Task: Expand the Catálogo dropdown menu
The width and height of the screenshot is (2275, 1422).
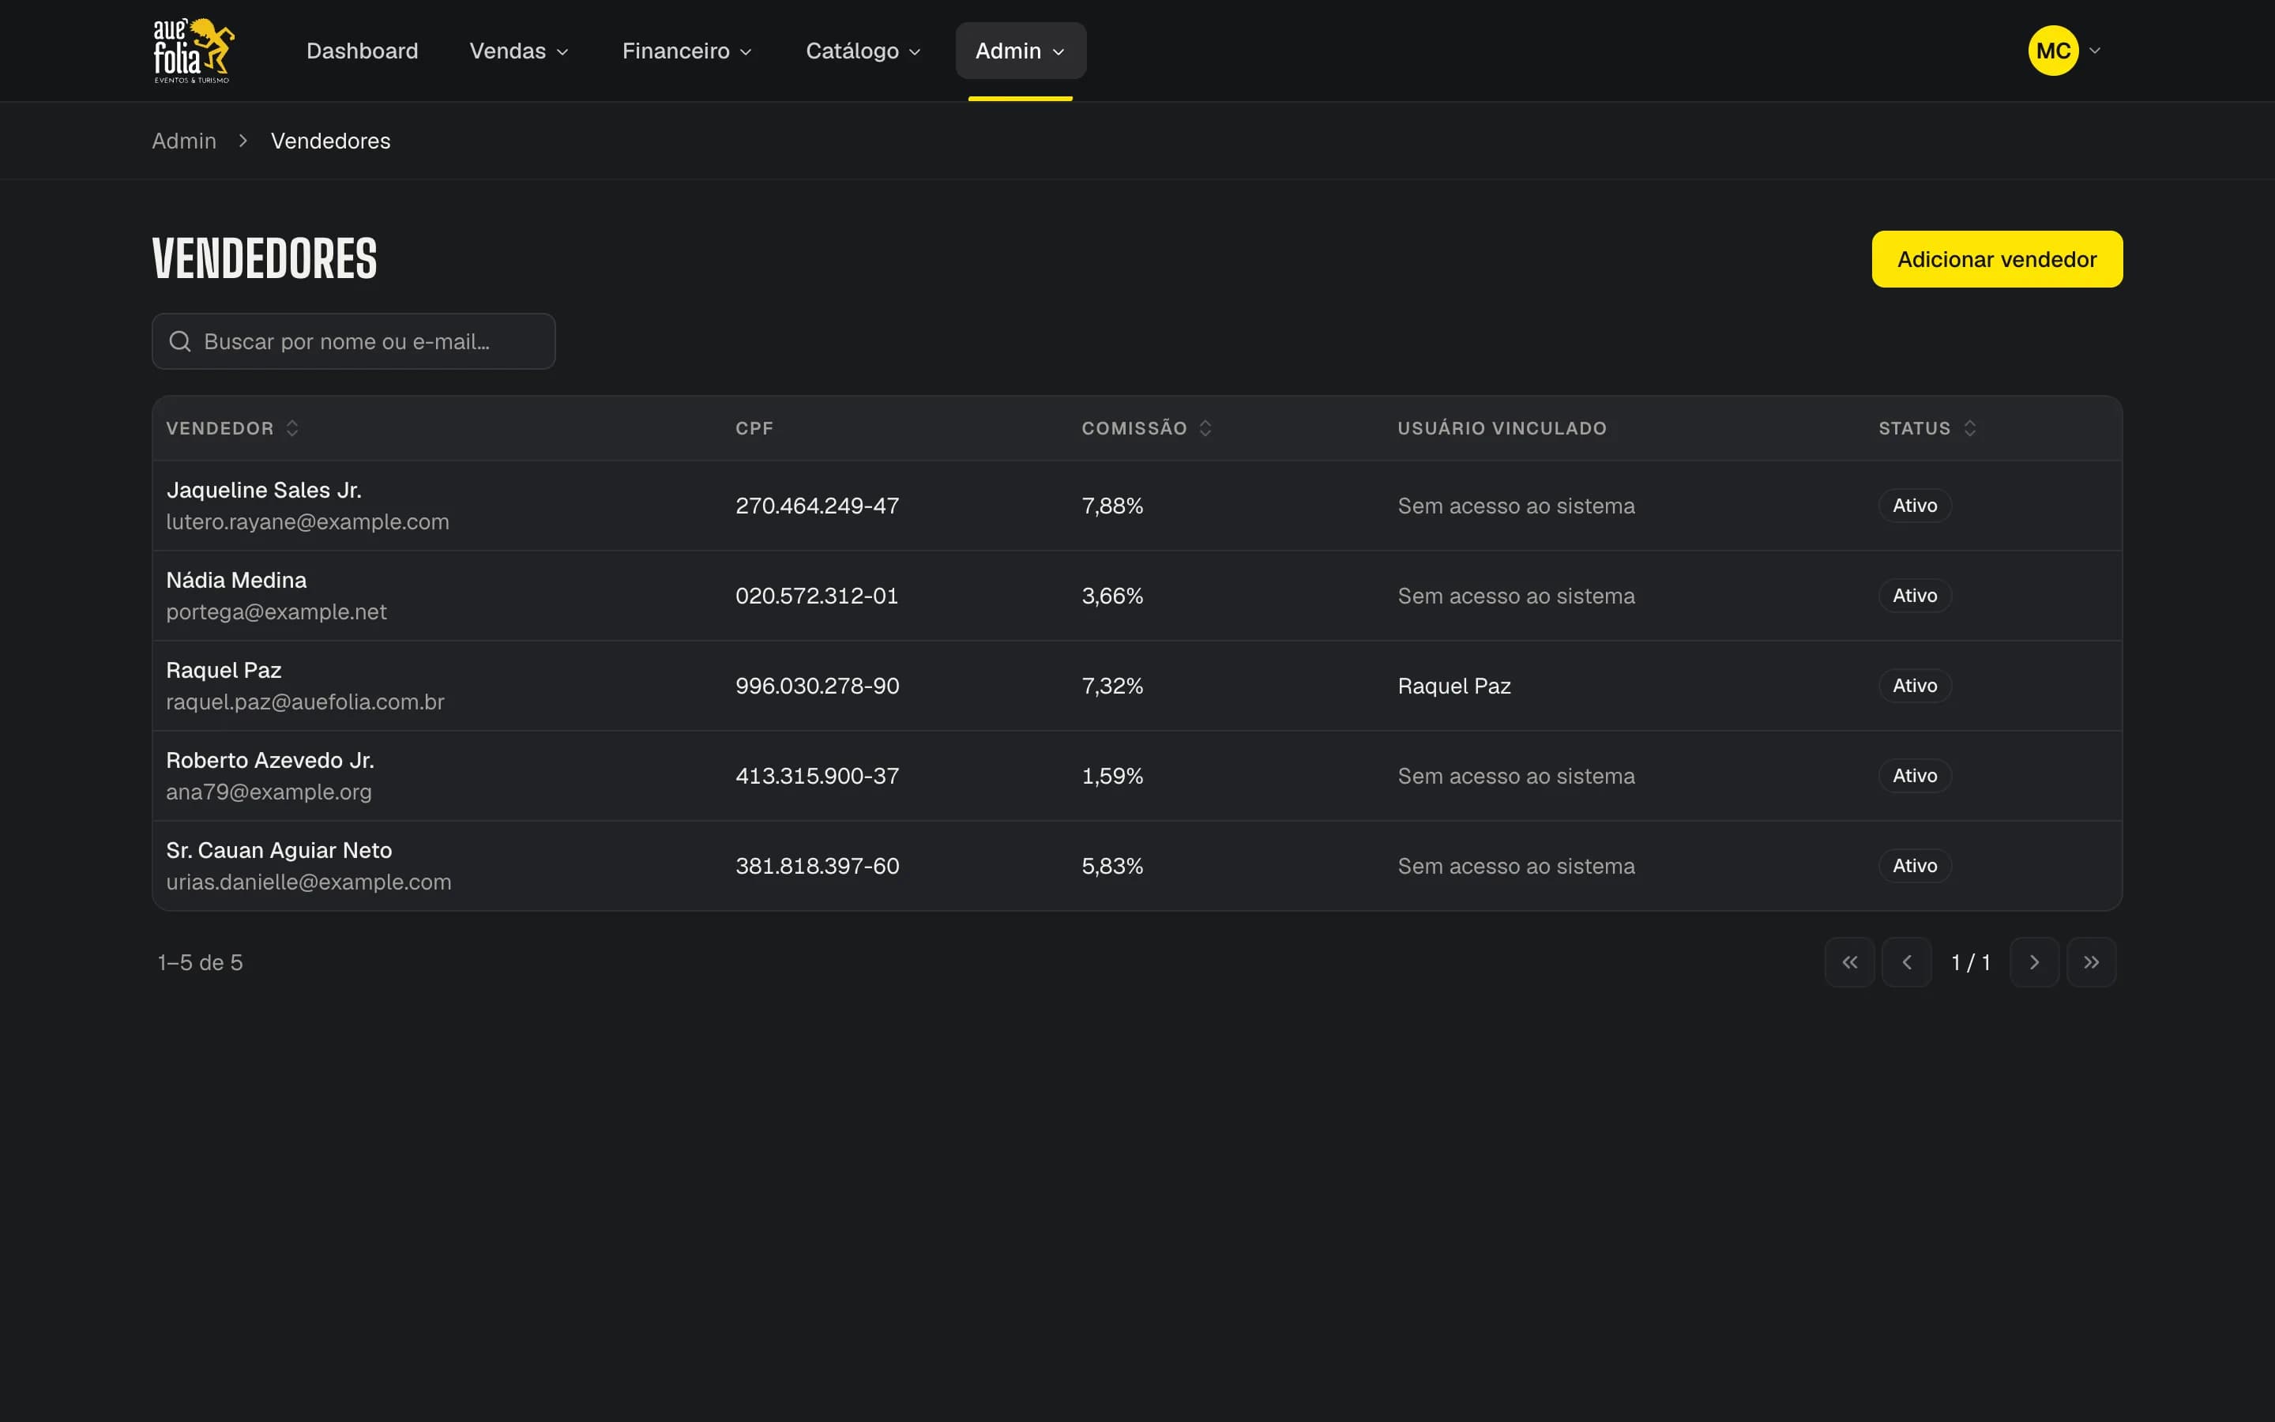Action: click(863, 51)
